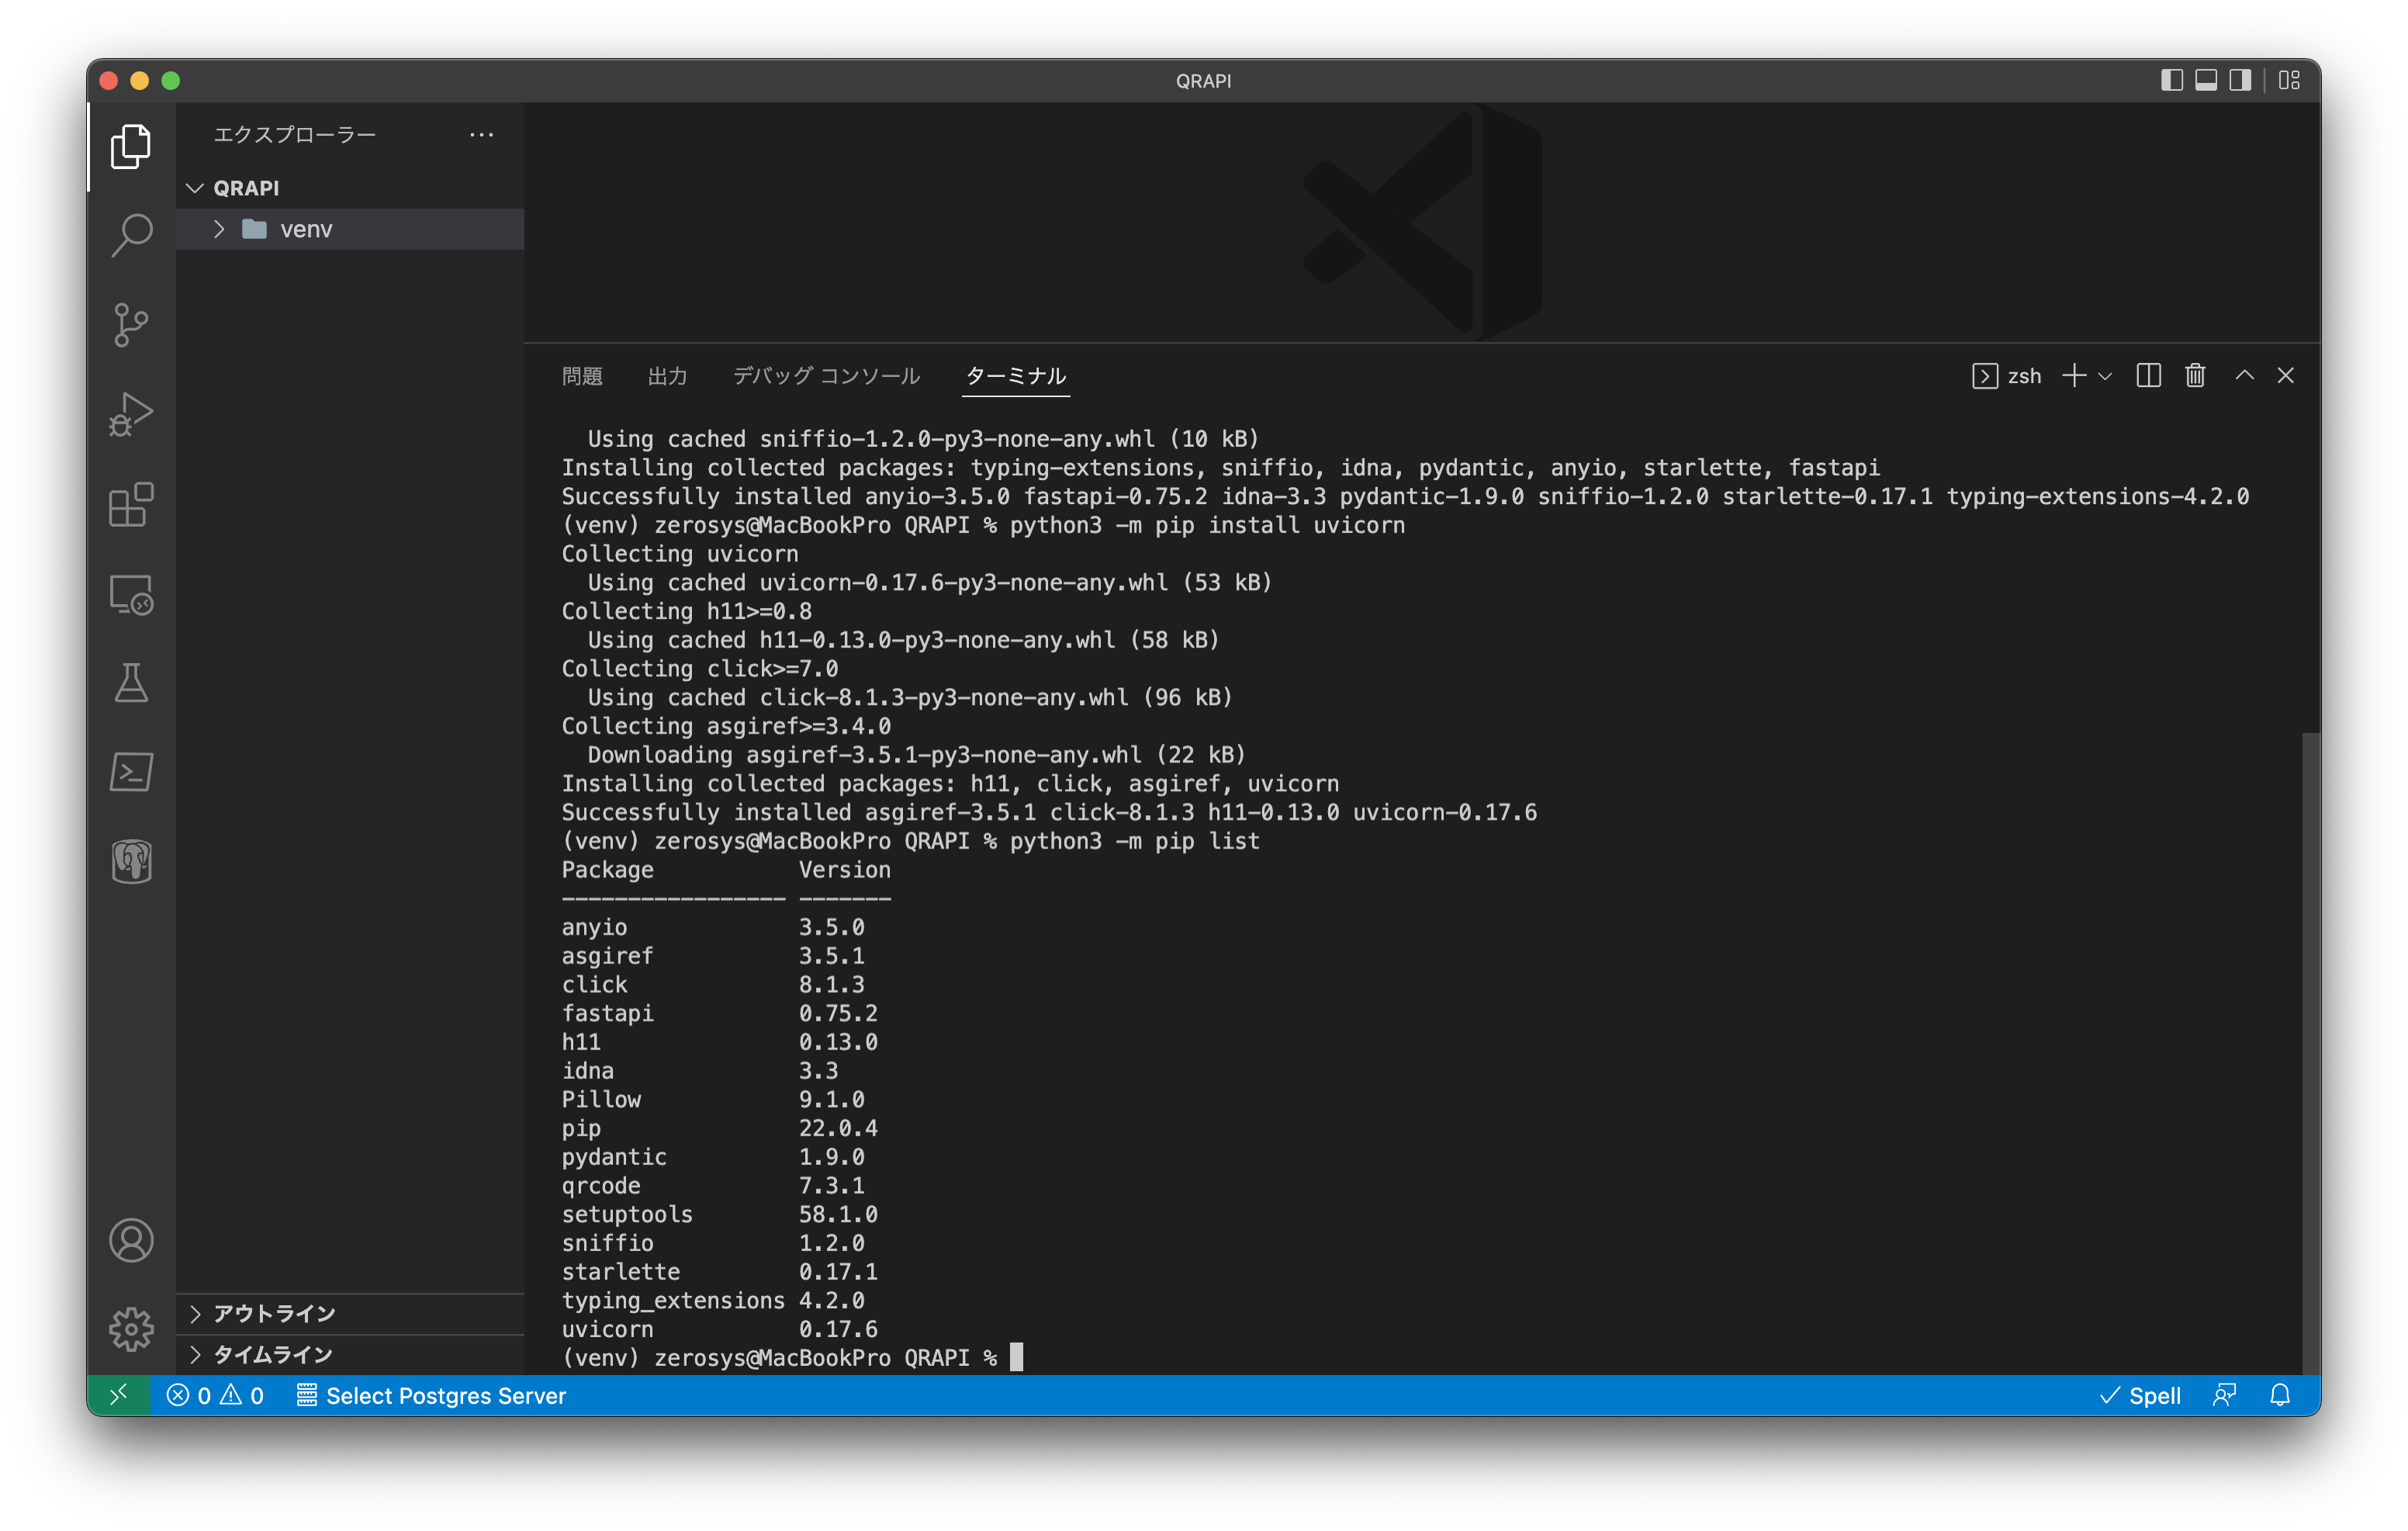Click Select Postgres Server in status bar

(x=431, y=1395)
